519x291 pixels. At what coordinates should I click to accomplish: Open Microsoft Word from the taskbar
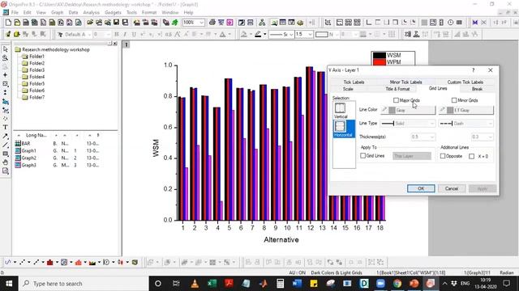tap(297, 284)
